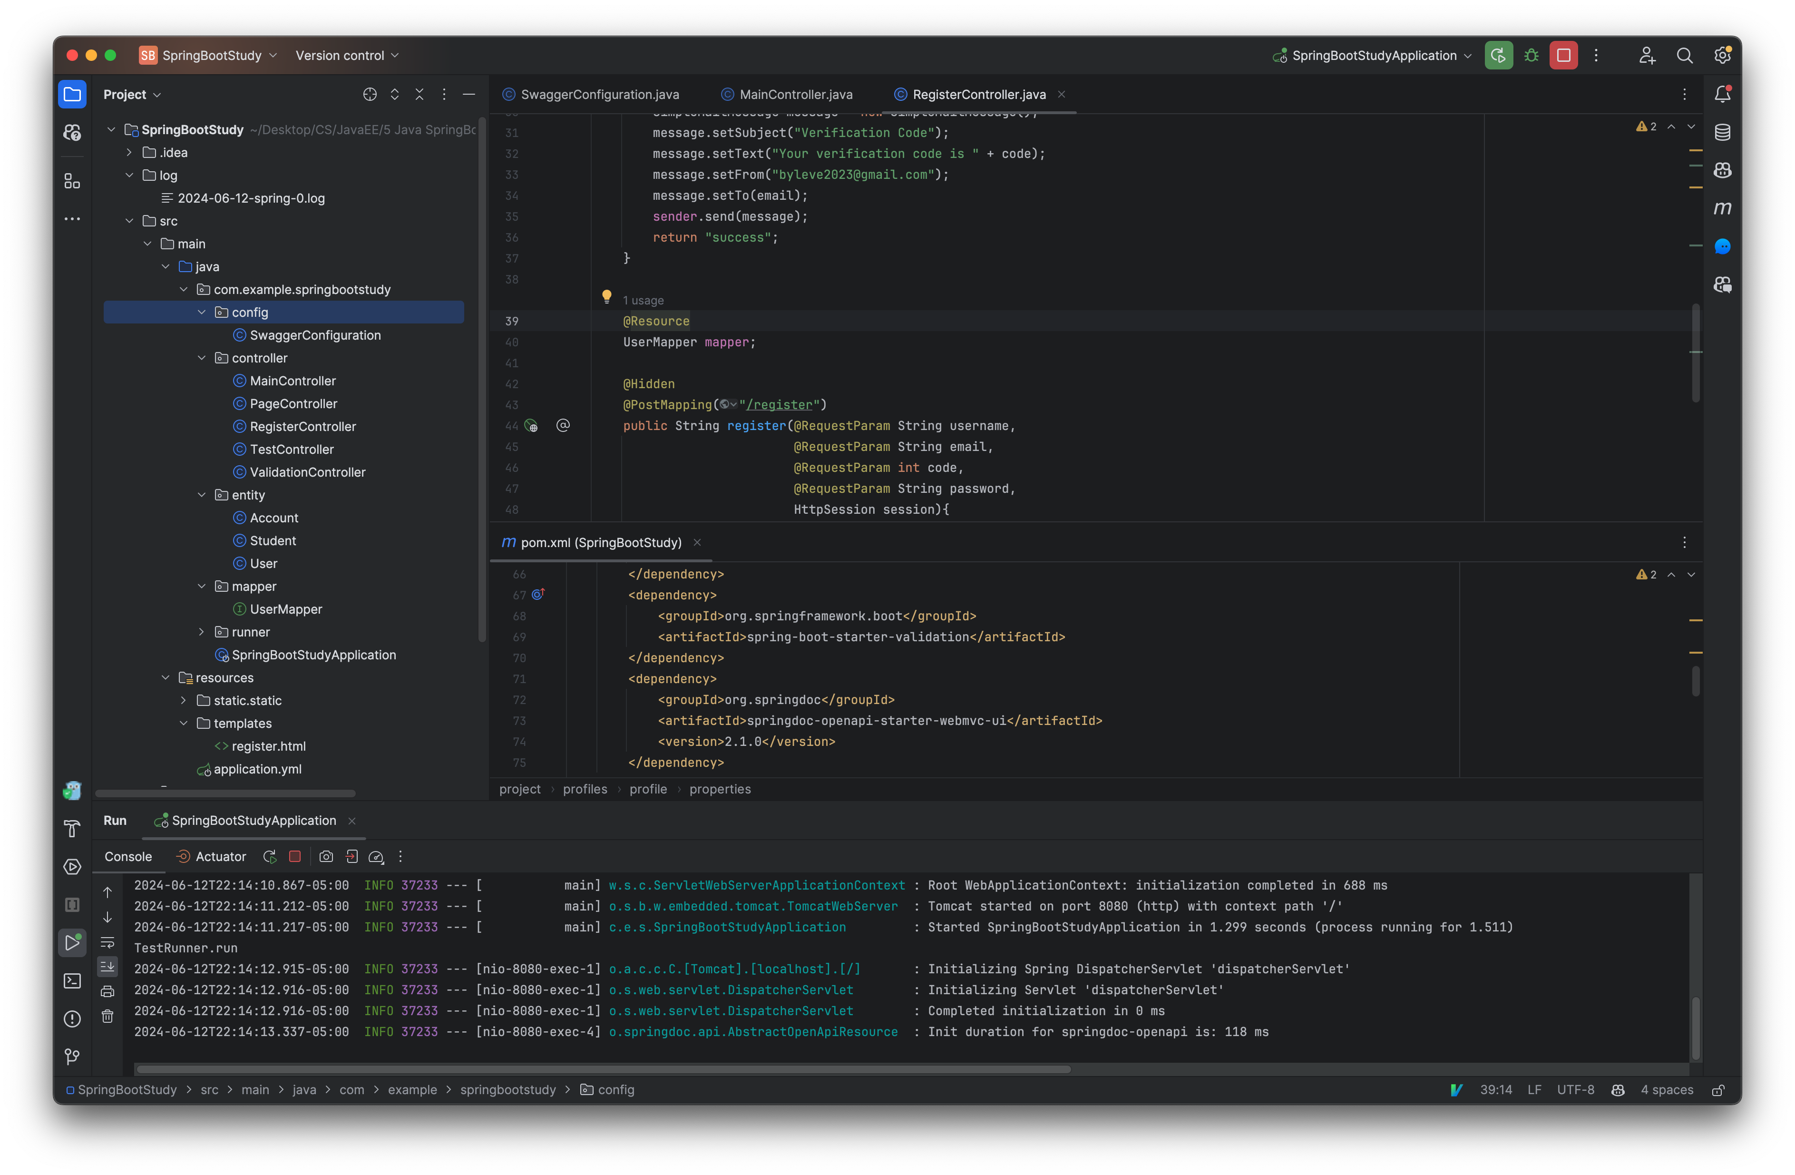
Task: Expand the runner package
Action: pyautogui.click(x=201, y=632)
